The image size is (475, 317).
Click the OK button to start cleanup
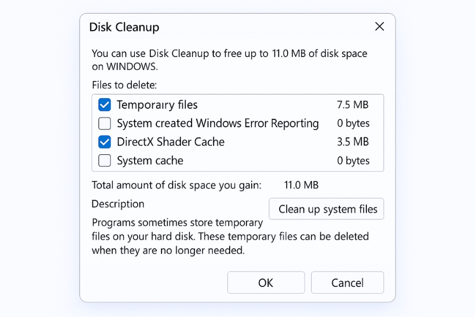(x=265, y=282)
